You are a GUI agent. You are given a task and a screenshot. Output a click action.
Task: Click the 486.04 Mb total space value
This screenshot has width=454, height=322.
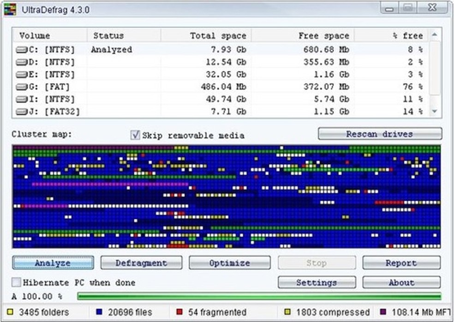click(x=223, y=87)
